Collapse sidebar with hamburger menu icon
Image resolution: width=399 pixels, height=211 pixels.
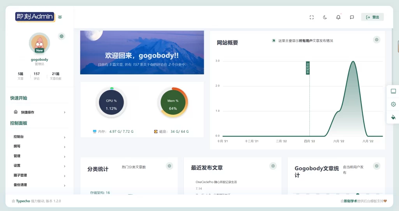click(x=60, y=17)
